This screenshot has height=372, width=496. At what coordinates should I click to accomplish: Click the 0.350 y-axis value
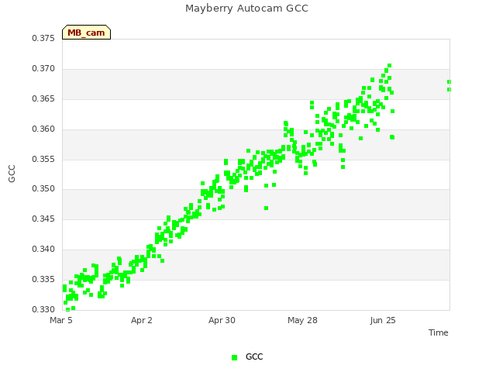43,189
